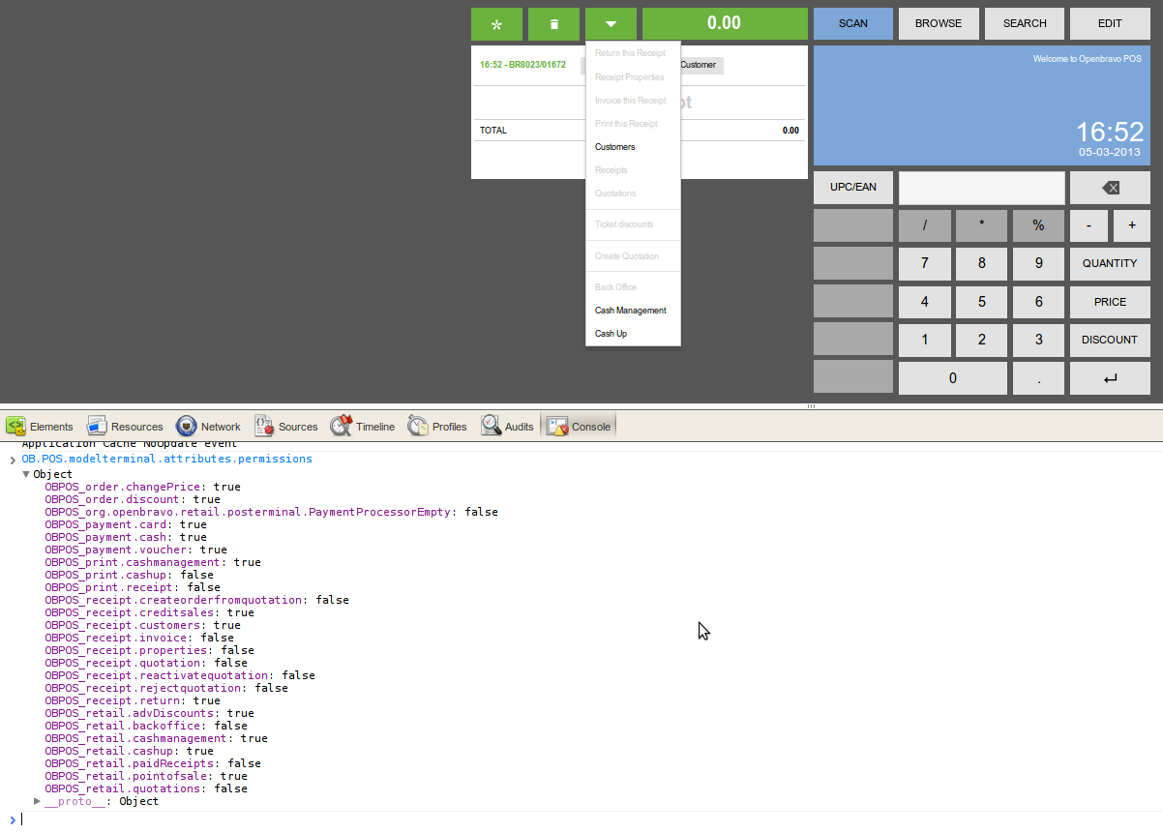The width and height of the screenshot is (1163, 833).
Task: Click the delete receipt trash icon
Action: pos(553,23)
